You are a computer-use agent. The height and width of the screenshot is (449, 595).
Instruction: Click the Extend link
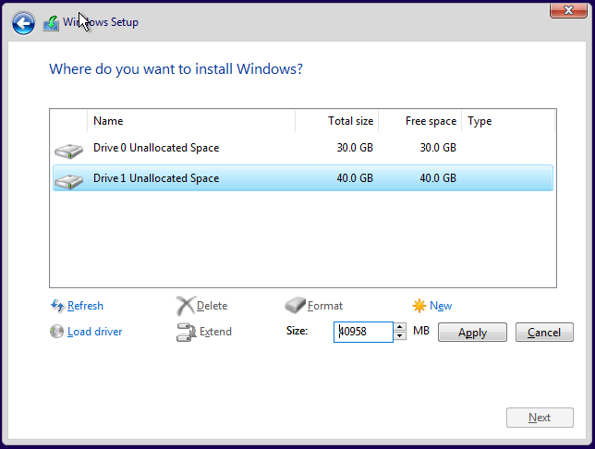click(215, 332)
